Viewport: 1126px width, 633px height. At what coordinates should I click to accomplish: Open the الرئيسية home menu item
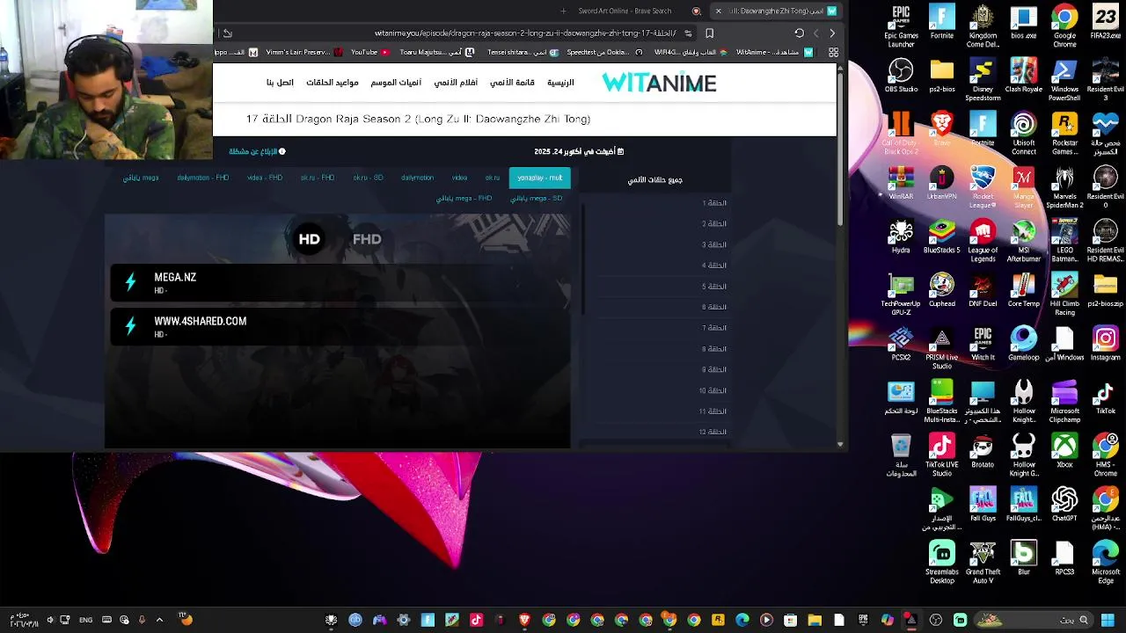[x=560, y=83]
